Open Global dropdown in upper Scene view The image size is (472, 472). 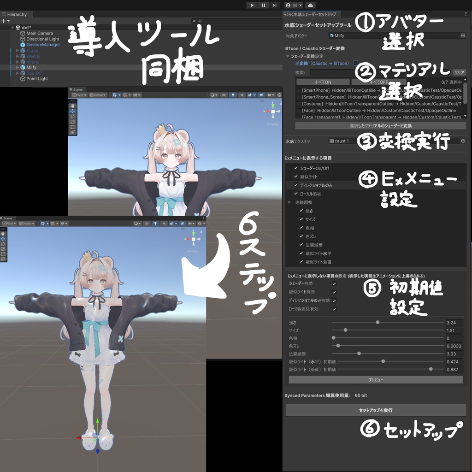98,95
